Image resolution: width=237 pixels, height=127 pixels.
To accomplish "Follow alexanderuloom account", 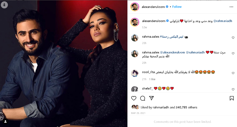I will pyautogui.click(x=177, y=7).
